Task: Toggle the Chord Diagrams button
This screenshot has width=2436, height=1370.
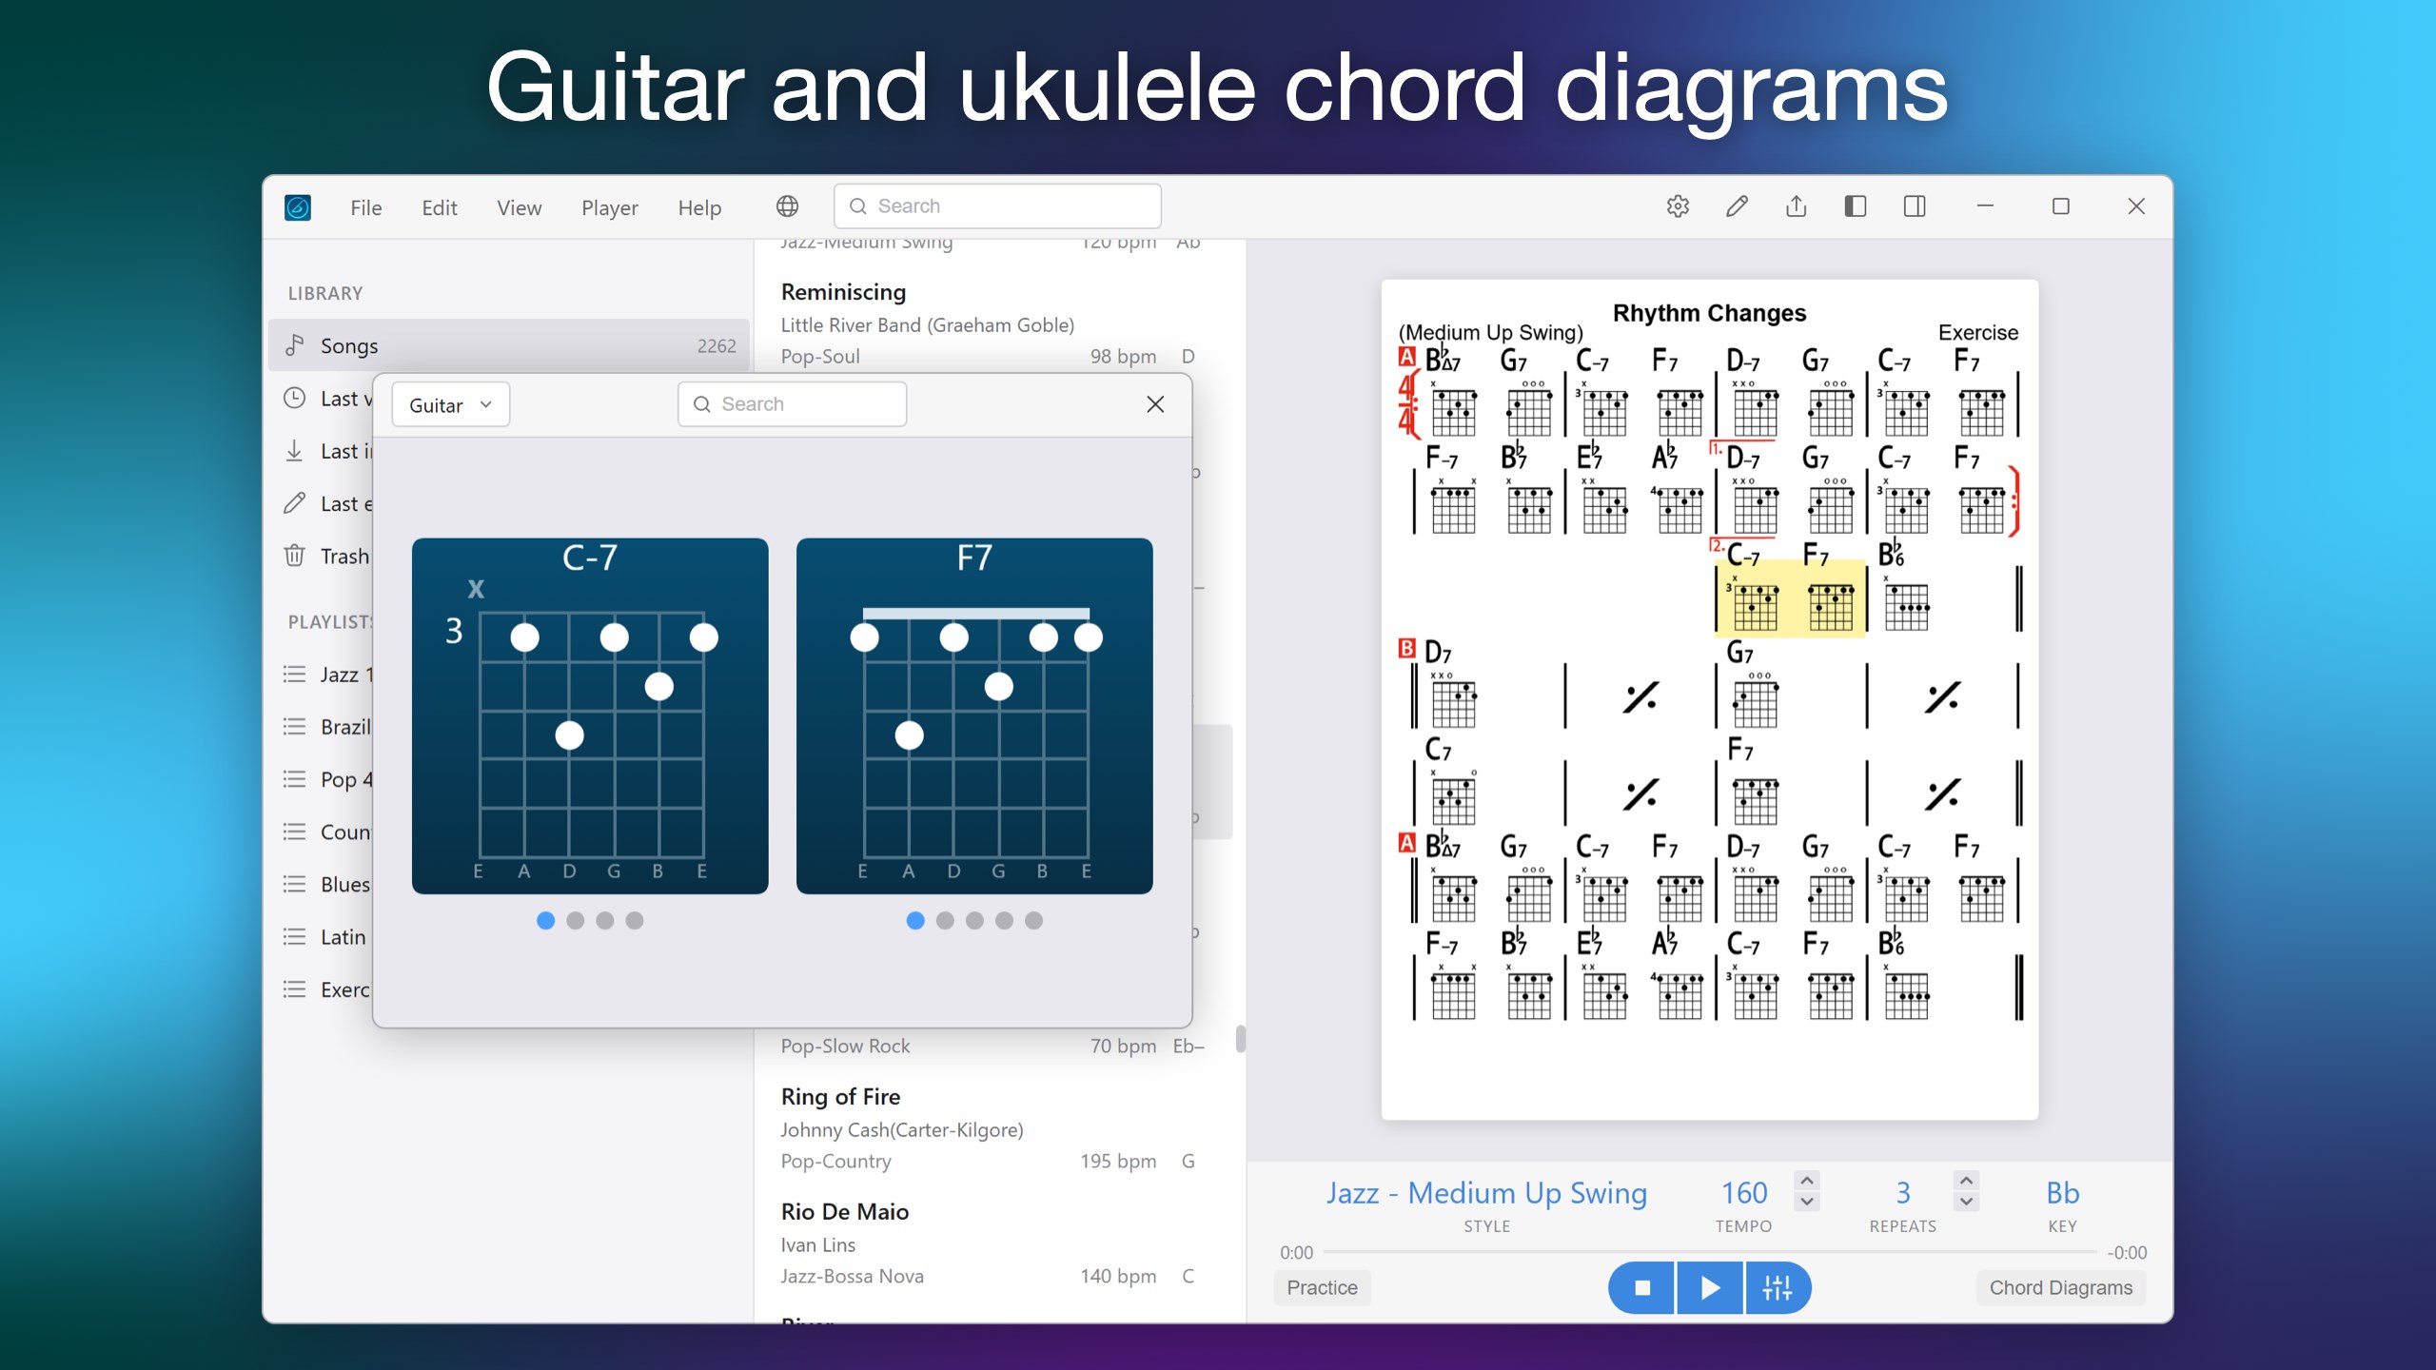Action: coord(2060,1287)
